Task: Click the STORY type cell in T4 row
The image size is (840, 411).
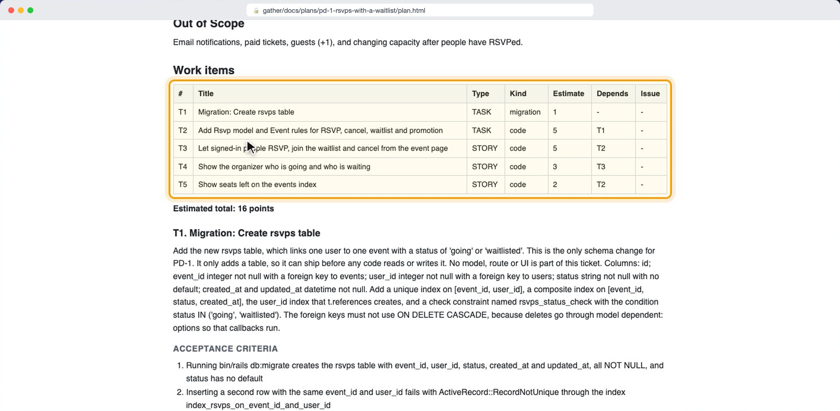Action: (485, 167)
